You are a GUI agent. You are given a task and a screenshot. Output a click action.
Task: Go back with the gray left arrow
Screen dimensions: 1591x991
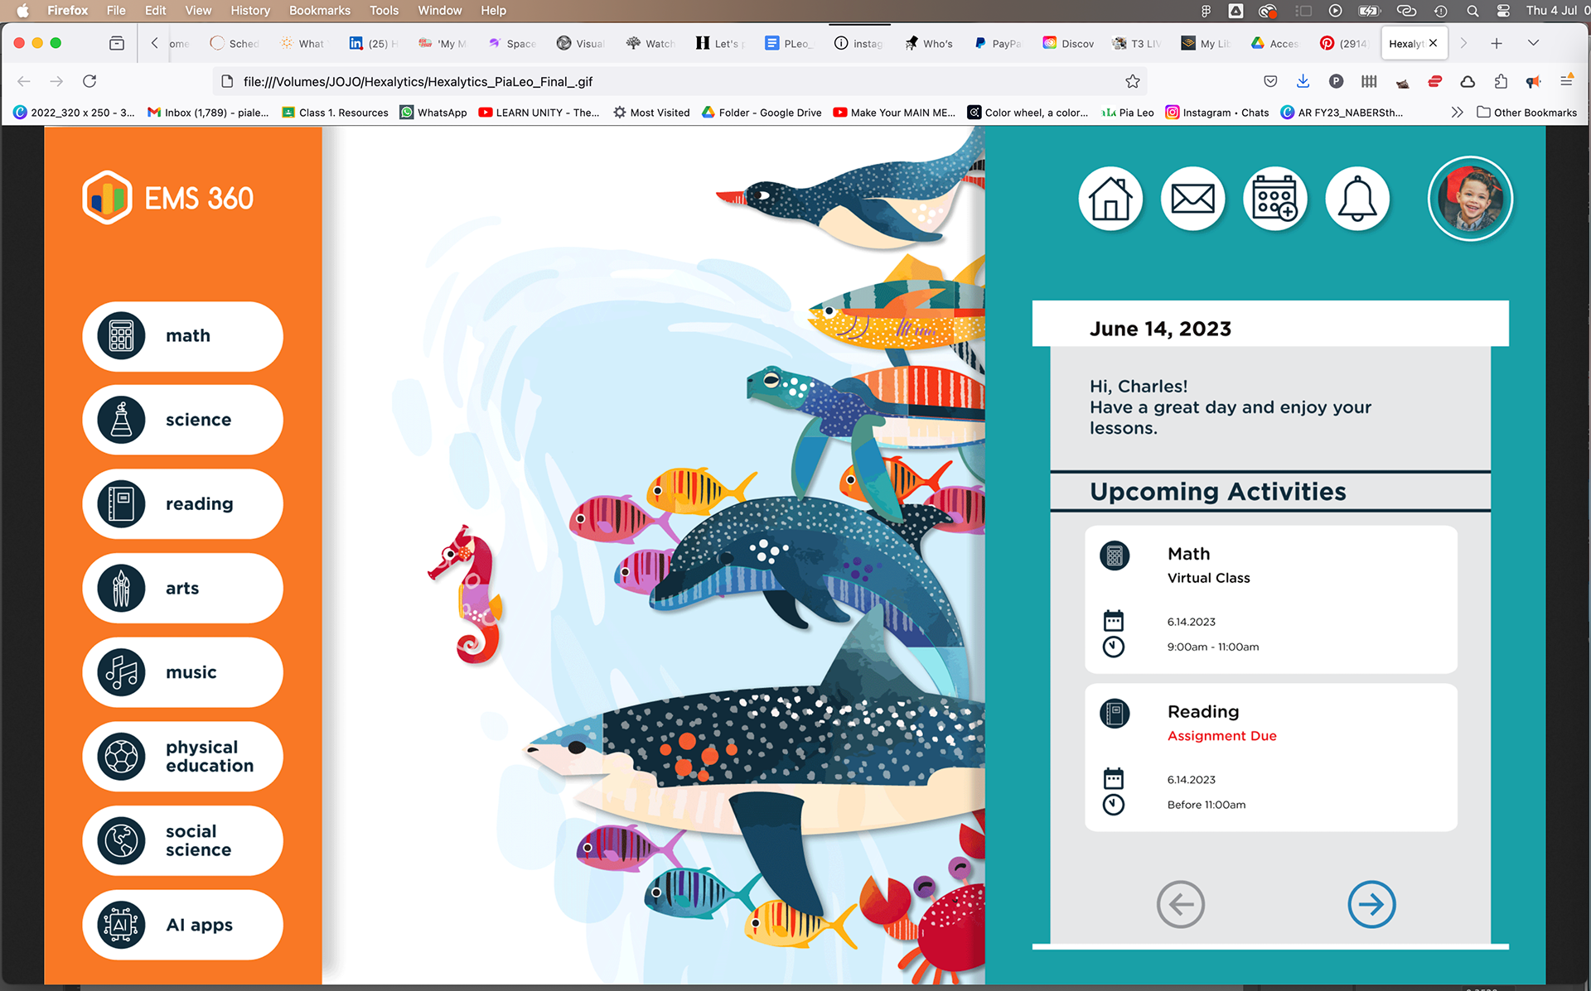pyautogui.click(x=1181, y=904)
